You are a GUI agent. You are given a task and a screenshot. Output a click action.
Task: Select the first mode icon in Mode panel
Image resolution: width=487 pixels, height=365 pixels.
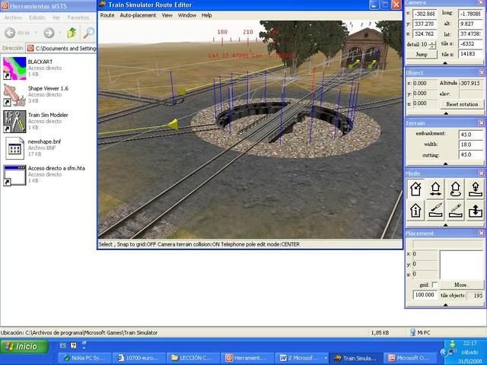click(x=416, y=189)
